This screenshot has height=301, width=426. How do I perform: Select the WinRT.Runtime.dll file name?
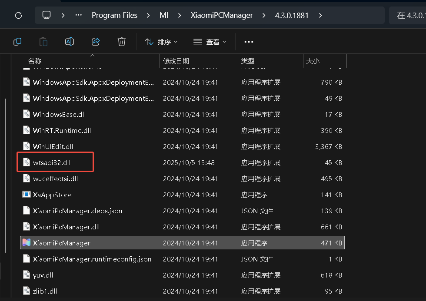(x=62, y=130)
